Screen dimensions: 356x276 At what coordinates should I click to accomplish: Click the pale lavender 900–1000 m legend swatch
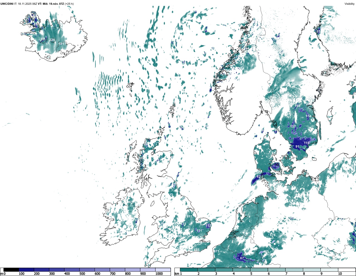tap(148, 270)
